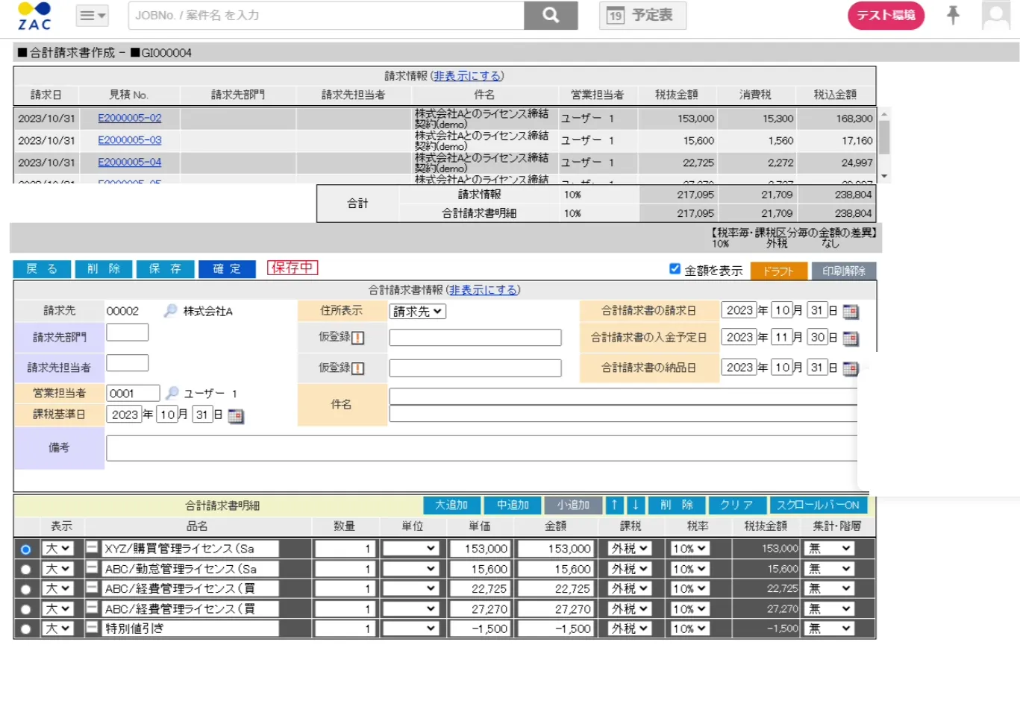This screenshot has width=1020, height=715.
Task: Click the move-up arrow button
Action: pos(615,505)
